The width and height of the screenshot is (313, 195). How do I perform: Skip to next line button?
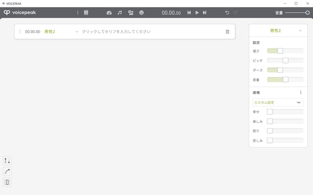tap(204, 13)
